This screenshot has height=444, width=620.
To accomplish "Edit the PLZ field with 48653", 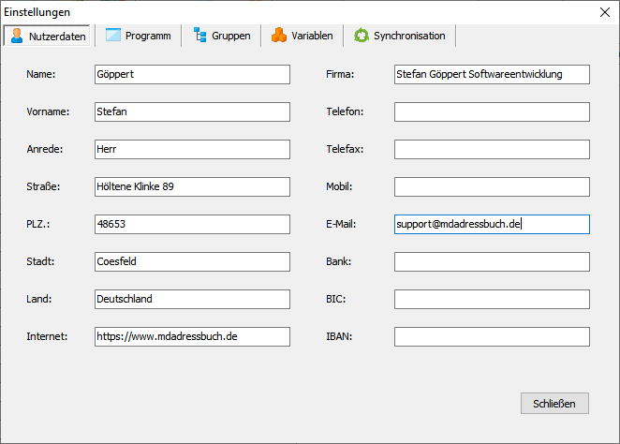I will (x=192, y=224).
